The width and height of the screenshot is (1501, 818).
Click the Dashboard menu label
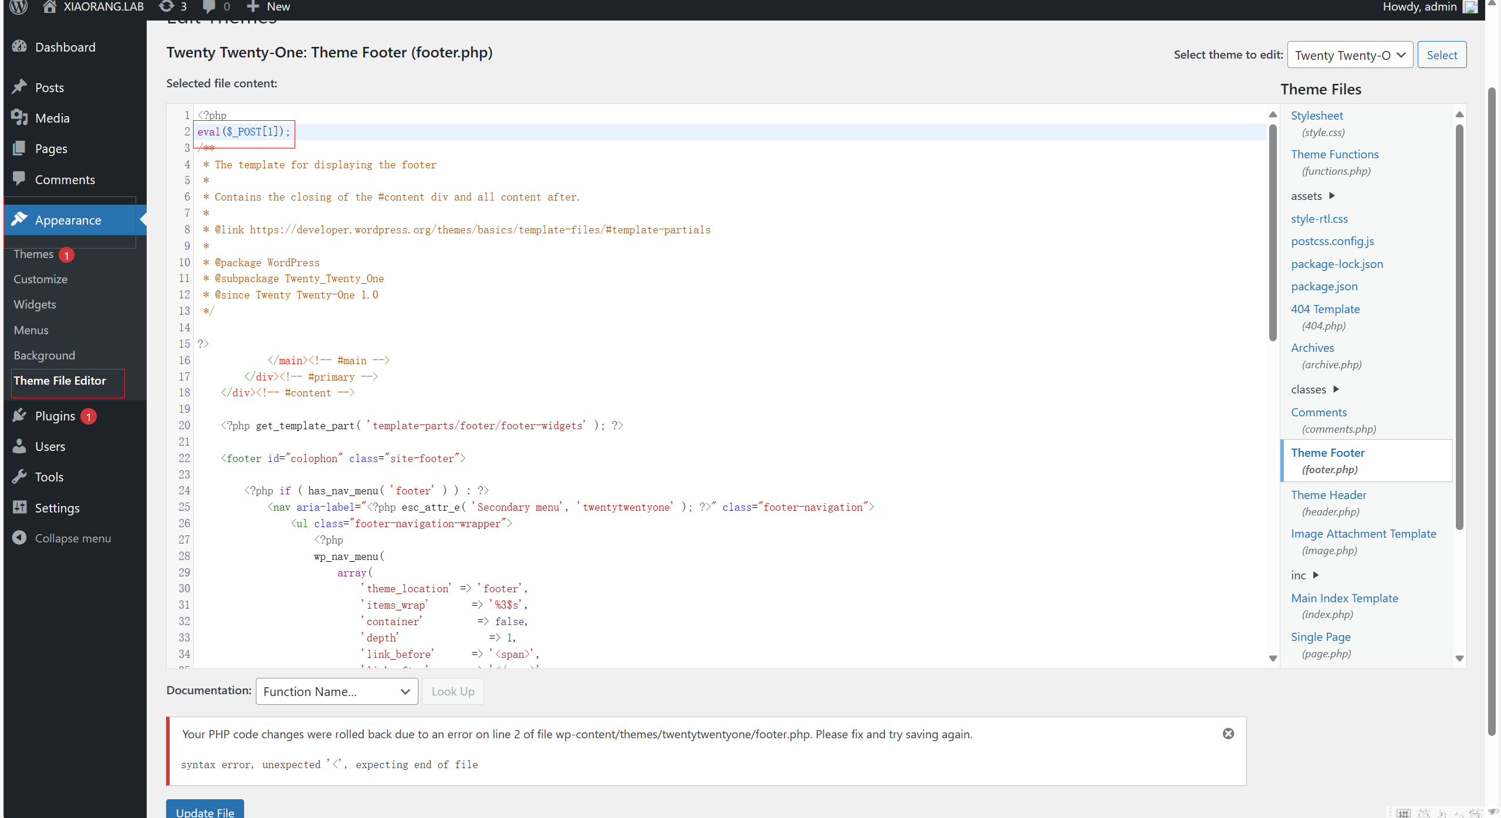point(65,47)
